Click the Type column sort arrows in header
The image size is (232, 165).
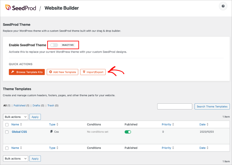point(57,124)
